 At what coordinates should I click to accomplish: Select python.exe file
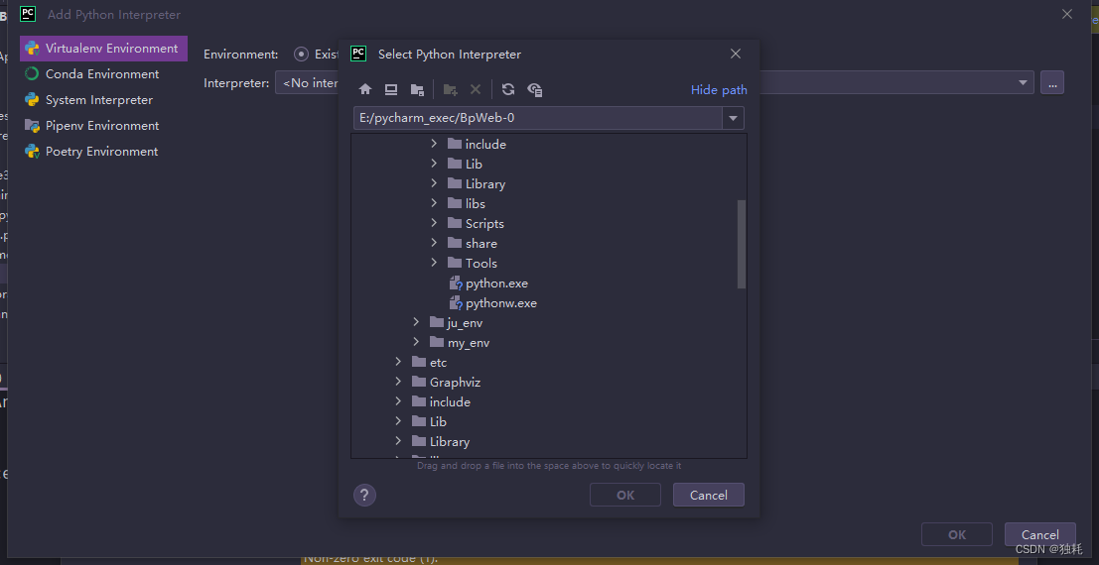pyautogui.click(x=496, y=283)
